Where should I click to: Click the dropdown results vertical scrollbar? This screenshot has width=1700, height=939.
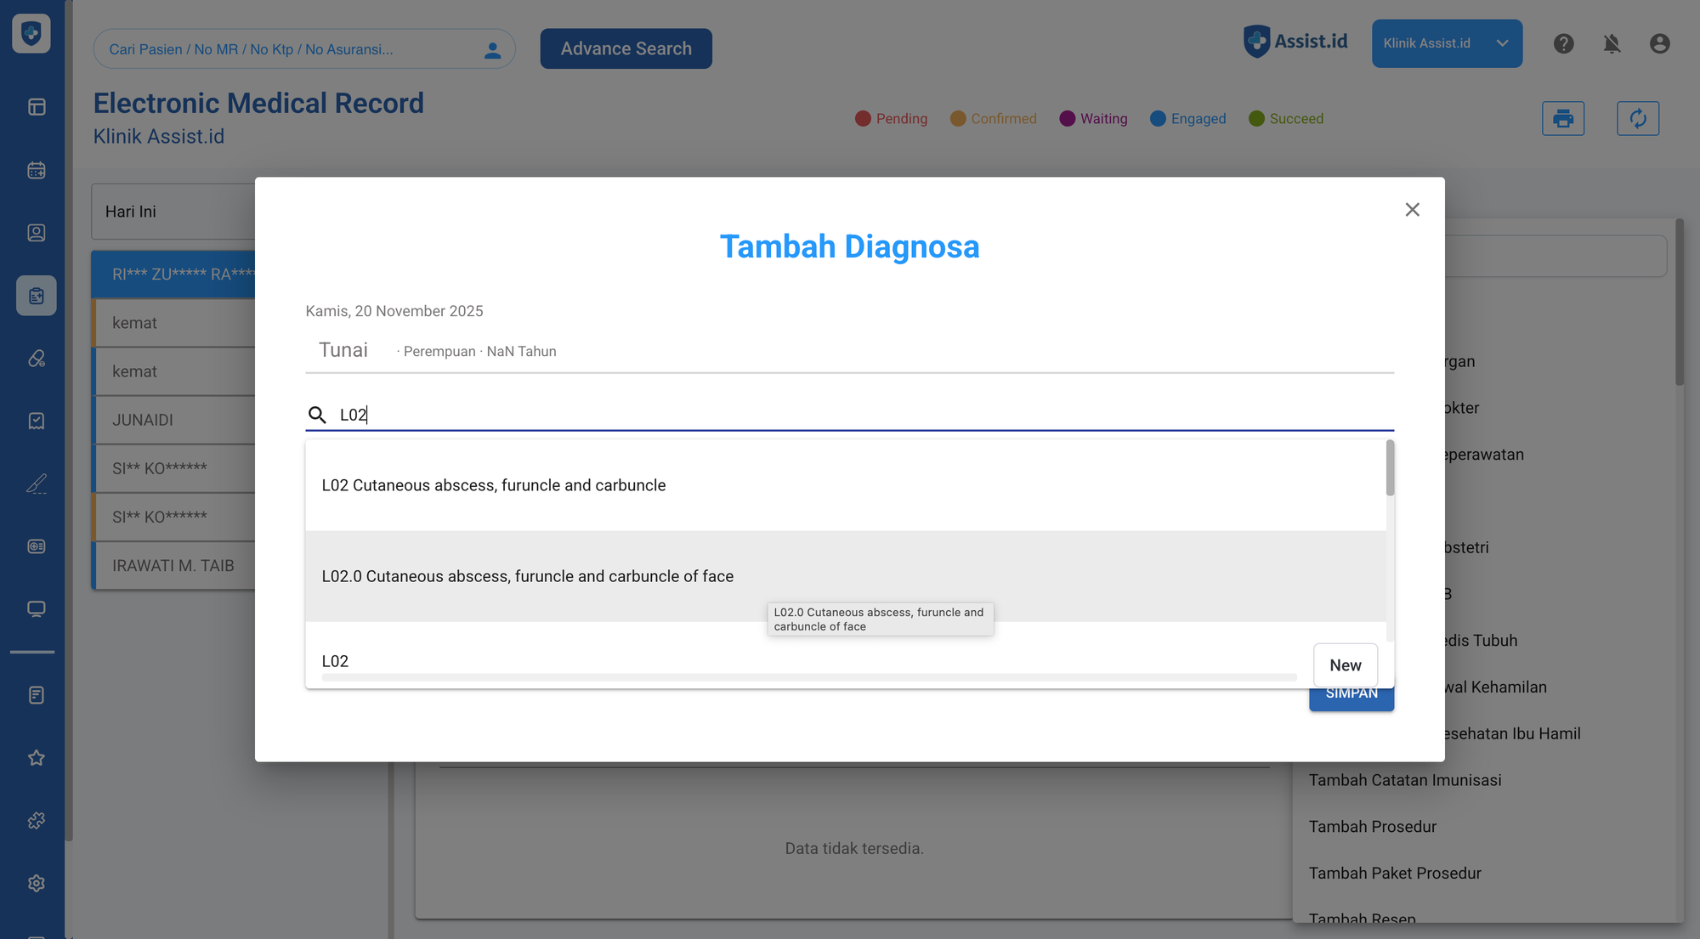tap(1390, 468)
